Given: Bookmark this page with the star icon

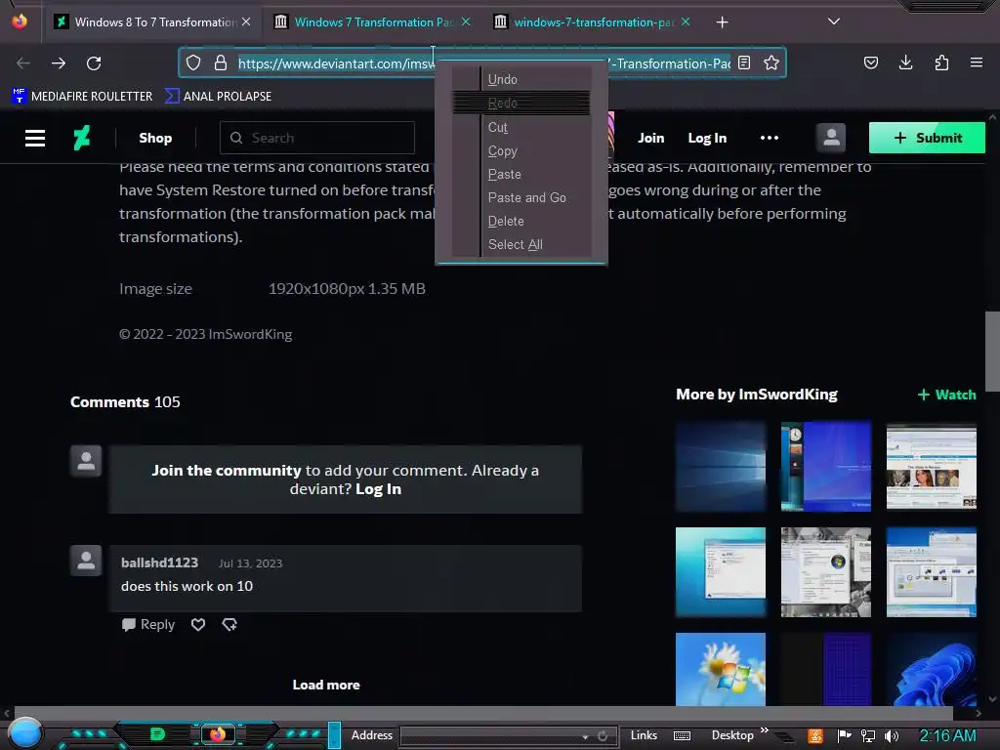Looking at the screenshot, I should [771, 62].
